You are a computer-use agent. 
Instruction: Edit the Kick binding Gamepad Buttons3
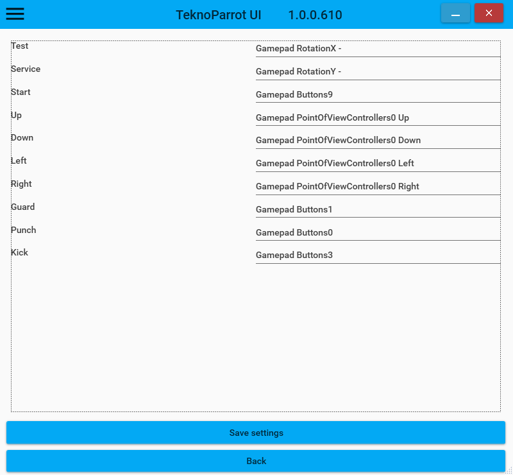click(378, 255)
